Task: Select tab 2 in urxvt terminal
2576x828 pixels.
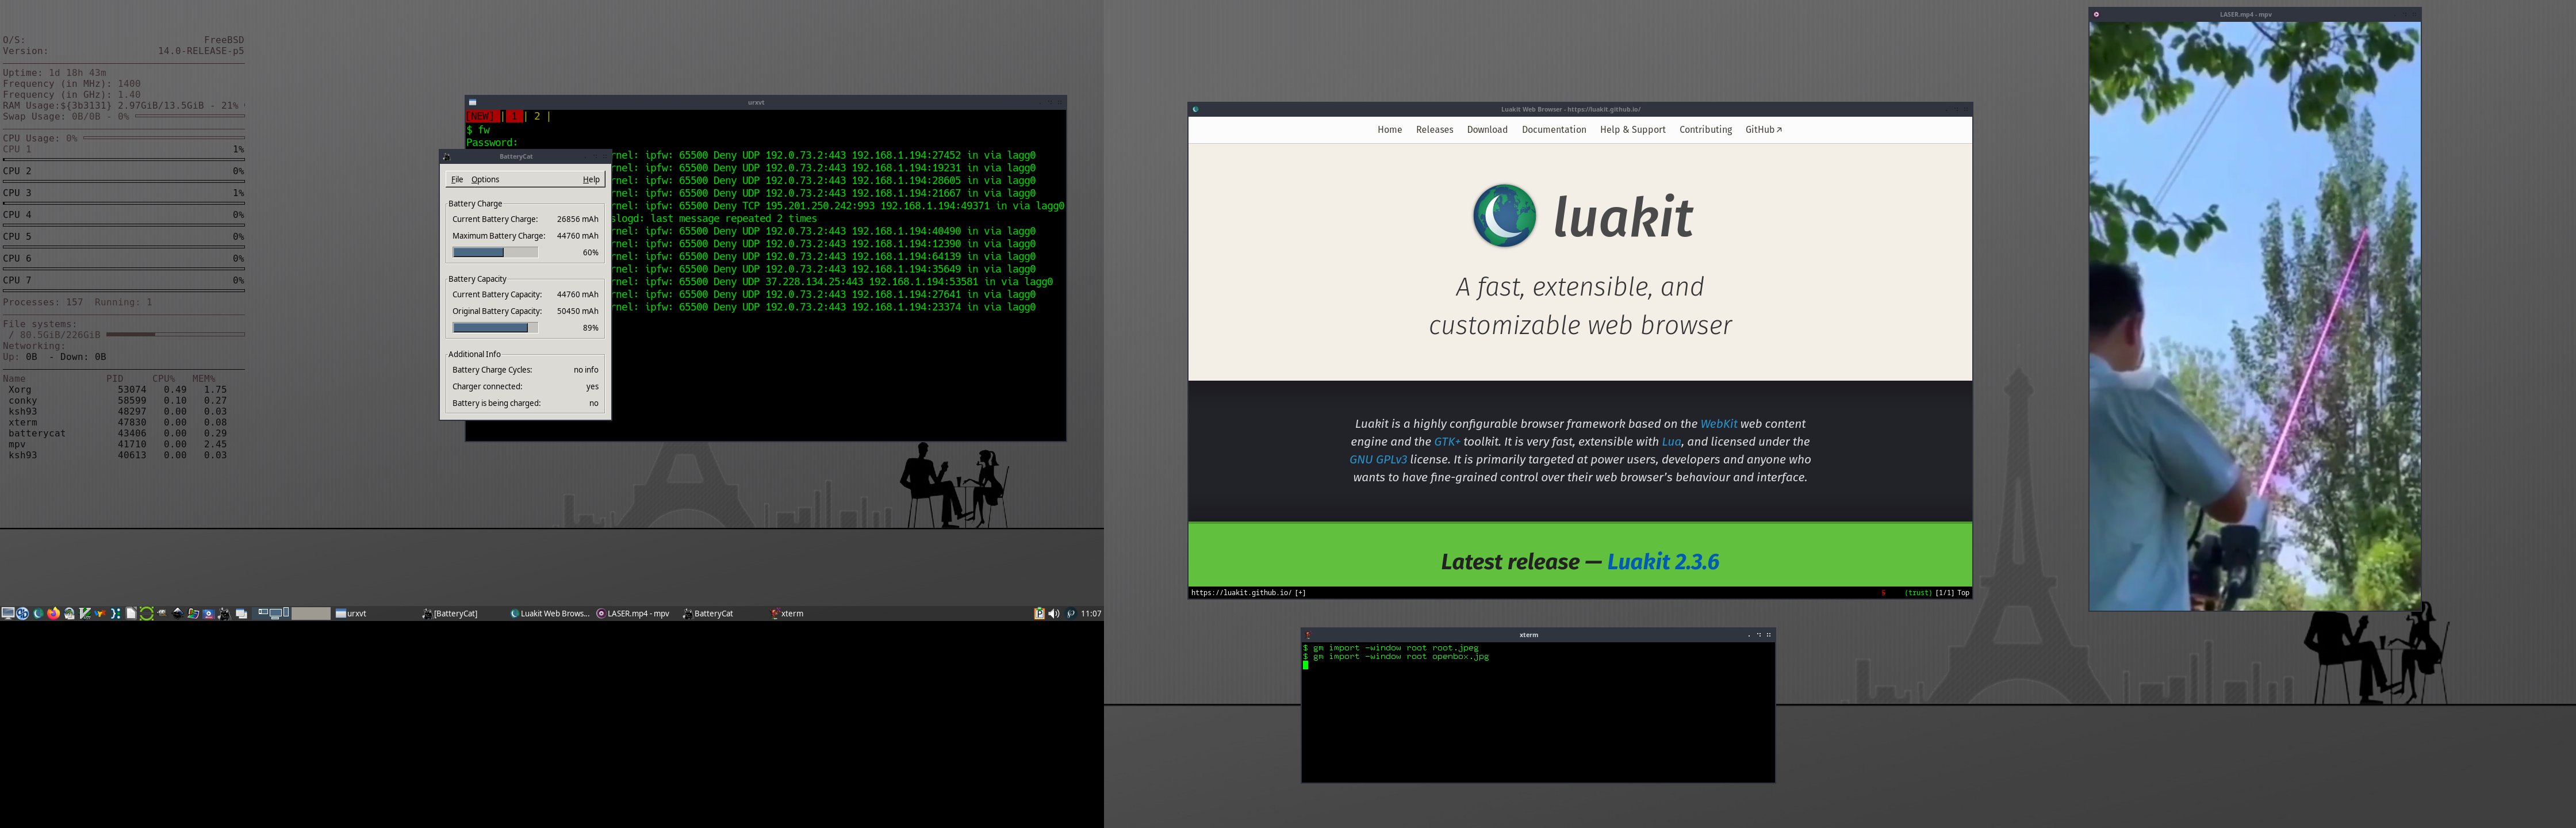Action: (x=537, y=116)
